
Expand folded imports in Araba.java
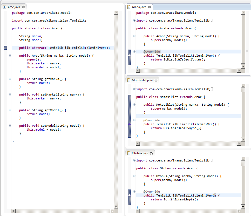(x=134, y=21)
